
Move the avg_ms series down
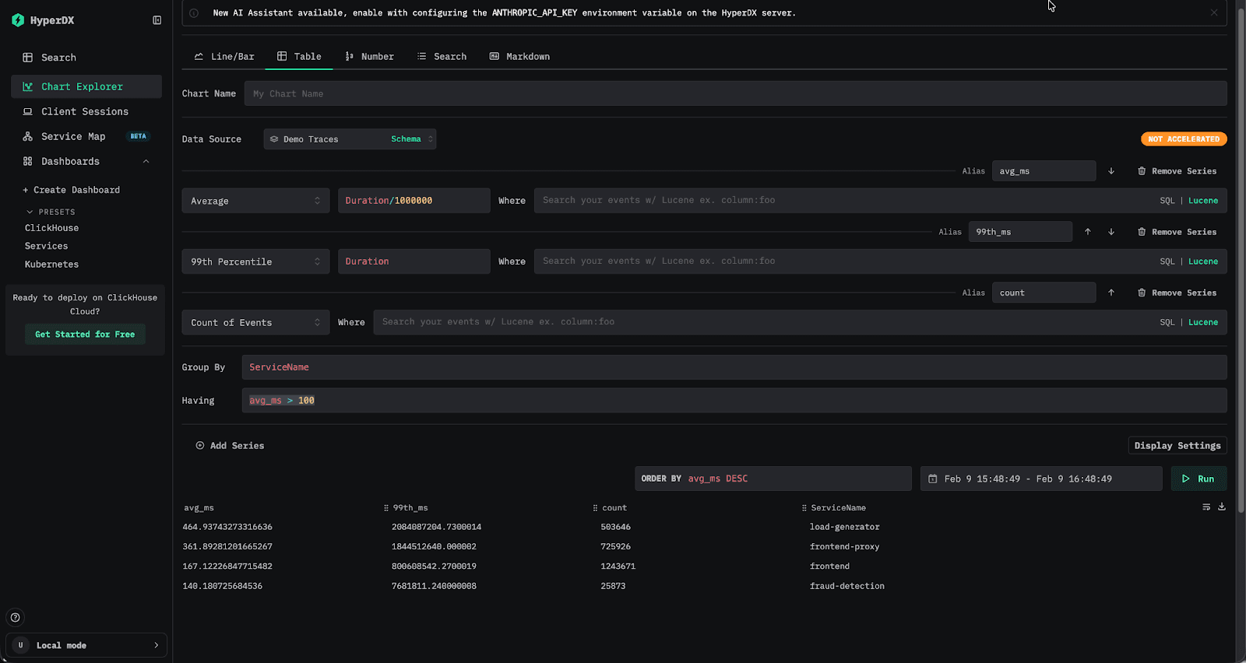tap(1111, 171)
